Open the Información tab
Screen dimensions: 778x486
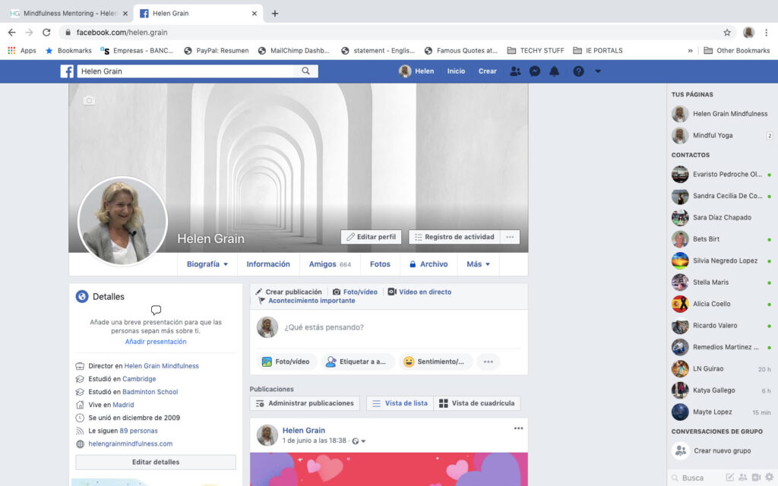(268, 264)
